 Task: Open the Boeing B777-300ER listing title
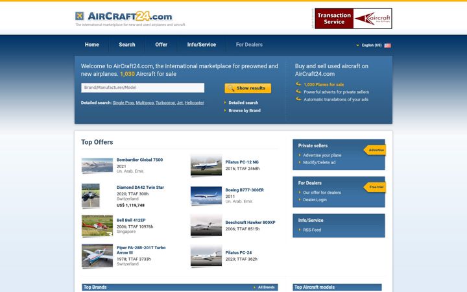[245, 190]
